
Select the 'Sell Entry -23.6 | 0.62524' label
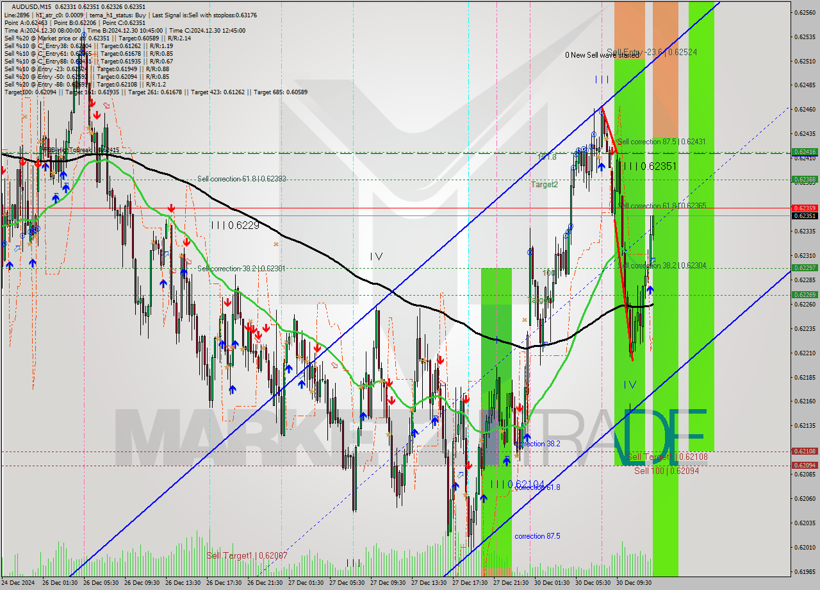[x=652, y=52]
